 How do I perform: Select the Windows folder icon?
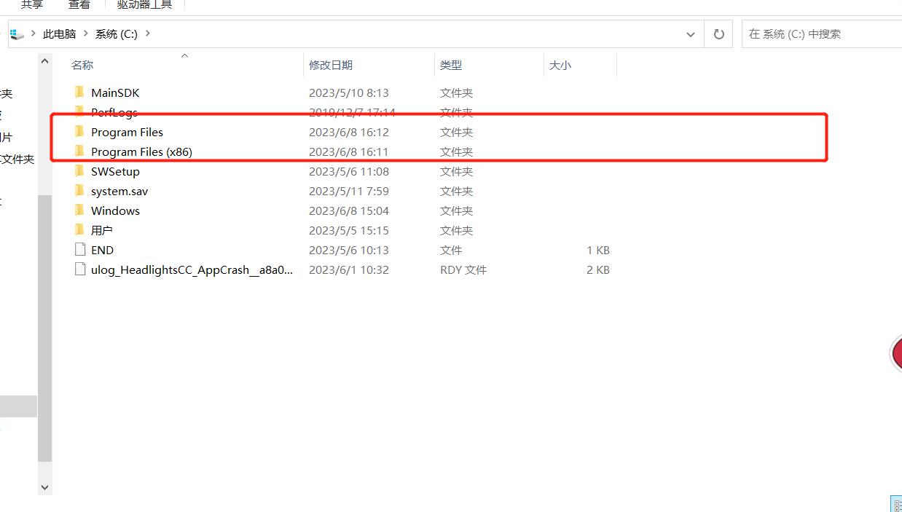[79, 210]
